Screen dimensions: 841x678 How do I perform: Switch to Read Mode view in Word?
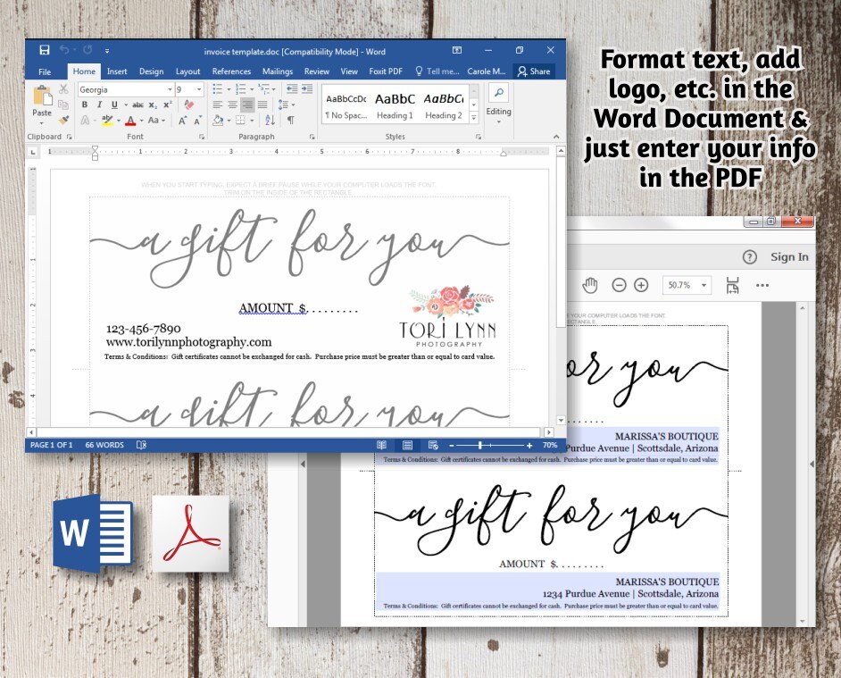381,445
